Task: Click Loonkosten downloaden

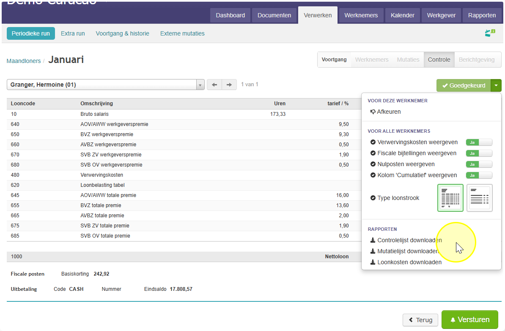Action: 406,262
